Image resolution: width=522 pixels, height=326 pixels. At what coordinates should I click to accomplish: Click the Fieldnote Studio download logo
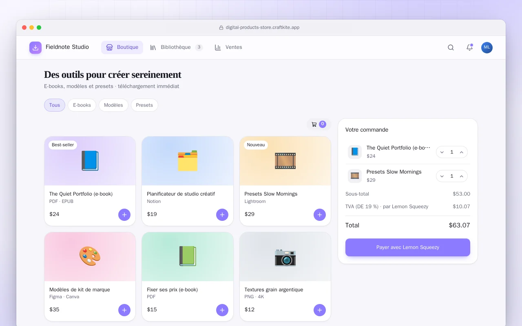coord(35,47)
